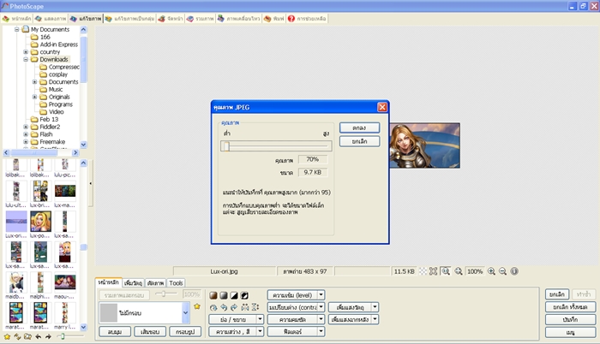Click the folder icon under thumbnails
Screen dimensions: 600x344
coord(27,337)
